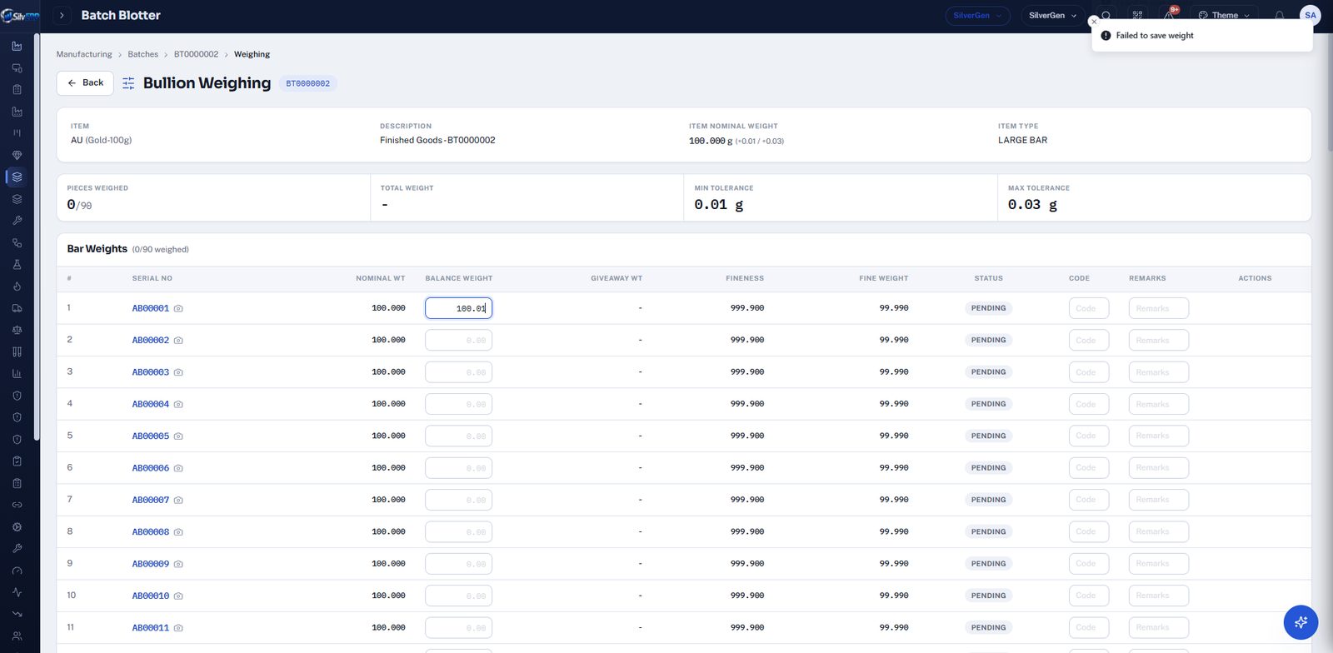This screenshot has width=1333, height=653.
Task: Open the white SilverGen dropdown
Action: [x=1052, y=16]
